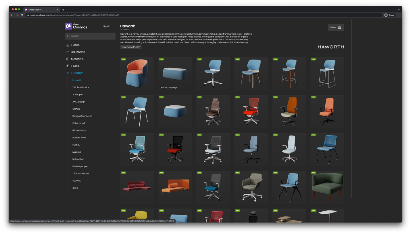This screenshot has height=234, width=411.
Task: Select Fisherman3d creator
Action: point(79,123)
